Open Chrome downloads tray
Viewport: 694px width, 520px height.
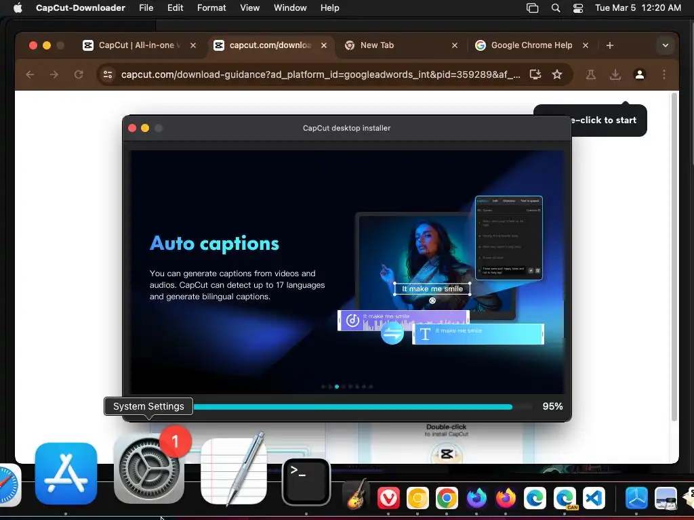pyautogui.click(x=615, y=74)
